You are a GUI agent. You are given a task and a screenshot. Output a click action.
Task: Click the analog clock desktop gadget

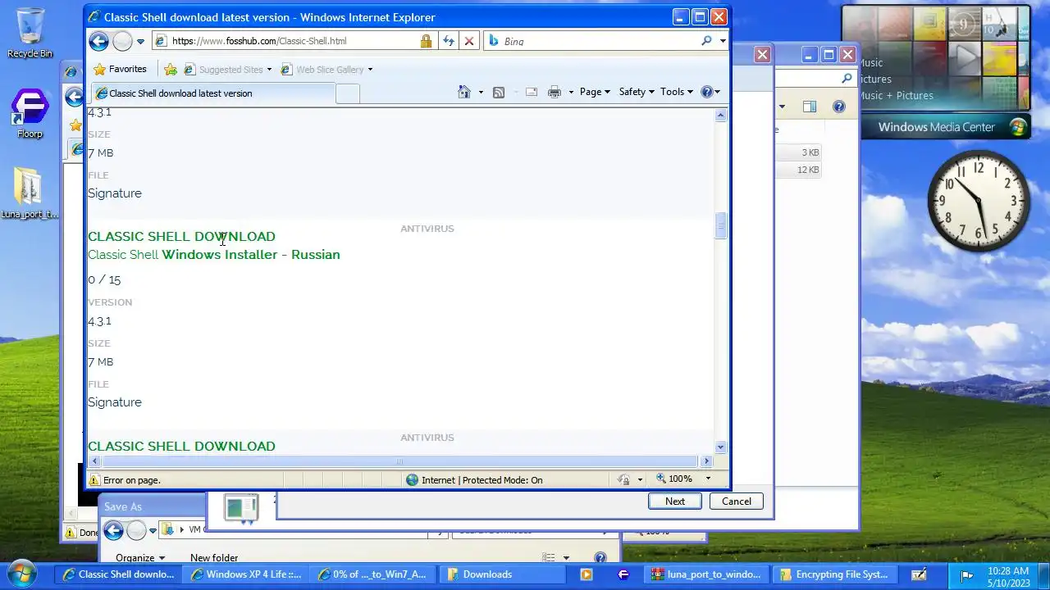(x=979, y=201)
